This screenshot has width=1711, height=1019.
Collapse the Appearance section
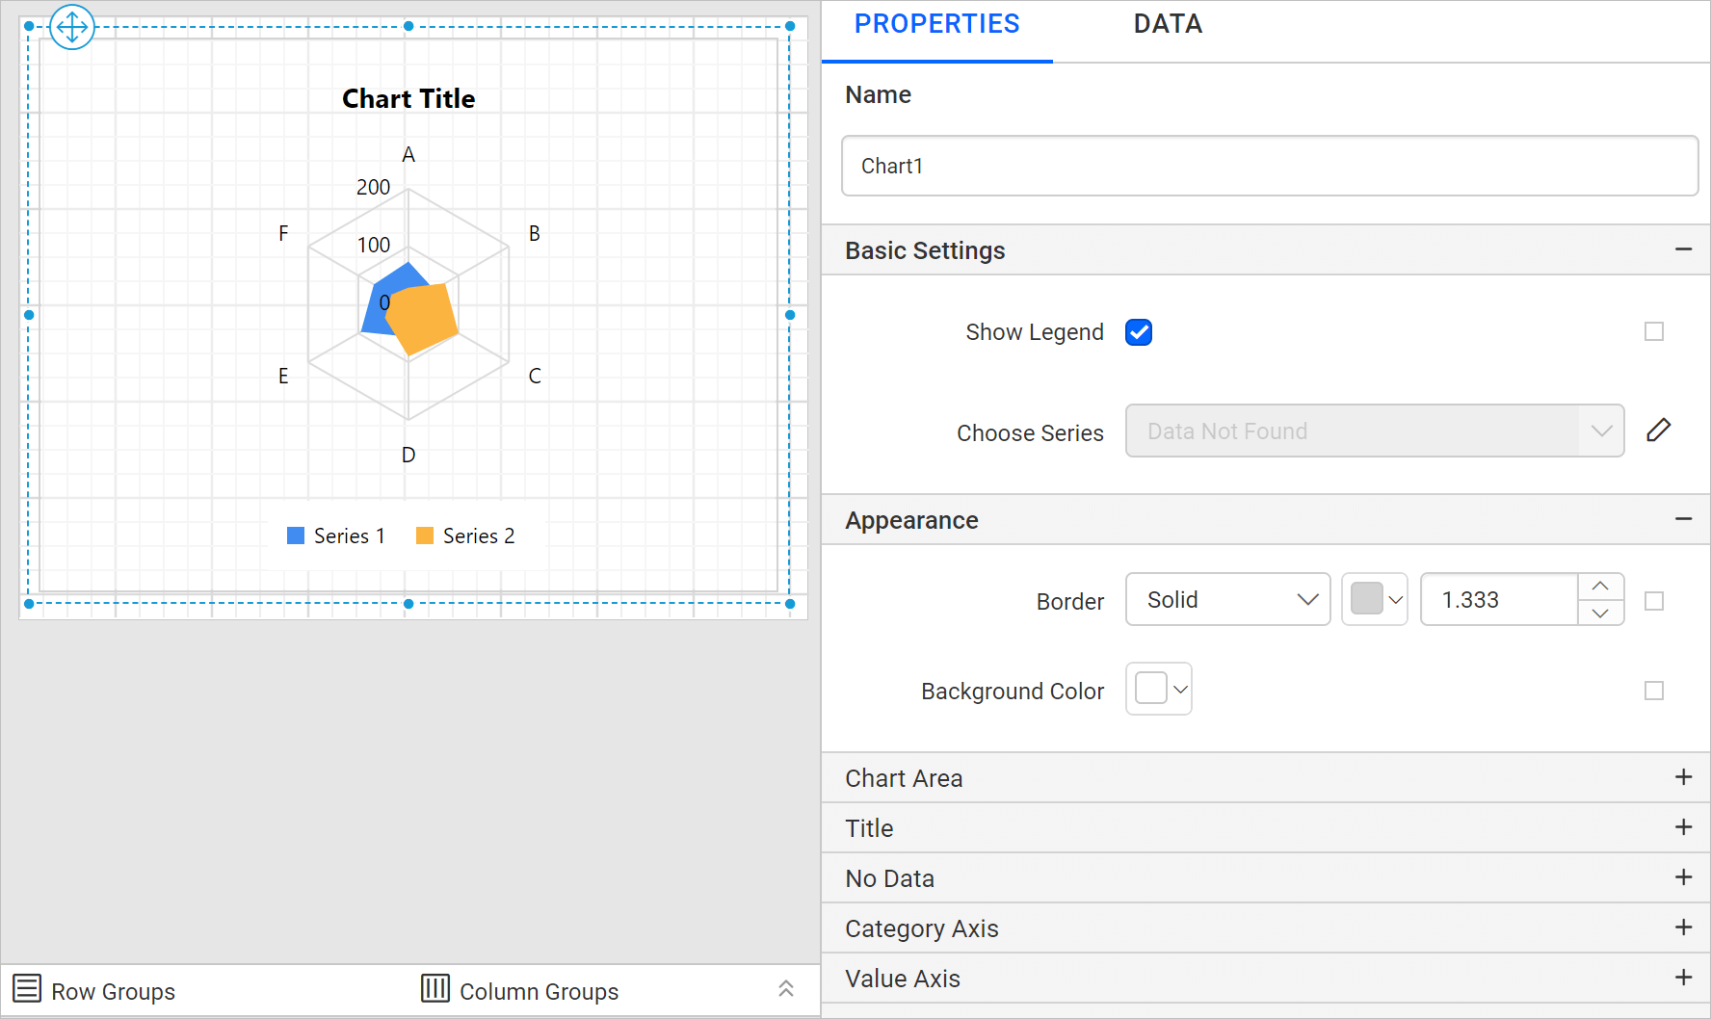click(x=1684, y=519)
